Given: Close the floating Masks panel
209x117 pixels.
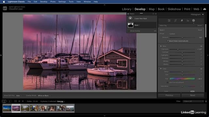Looking at the screenshot, I should point(156,14).
